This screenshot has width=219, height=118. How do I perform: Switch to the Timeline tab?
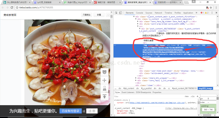[x=168, y=13]
